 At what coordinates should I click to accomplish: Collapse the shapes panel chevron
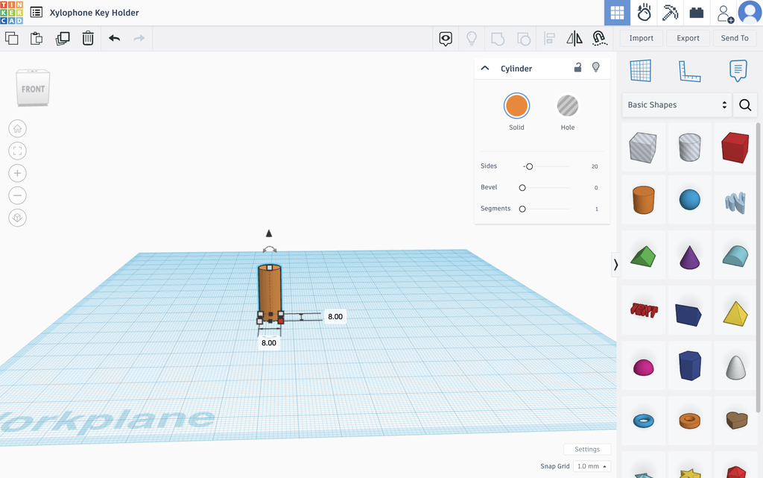(615, 264)
